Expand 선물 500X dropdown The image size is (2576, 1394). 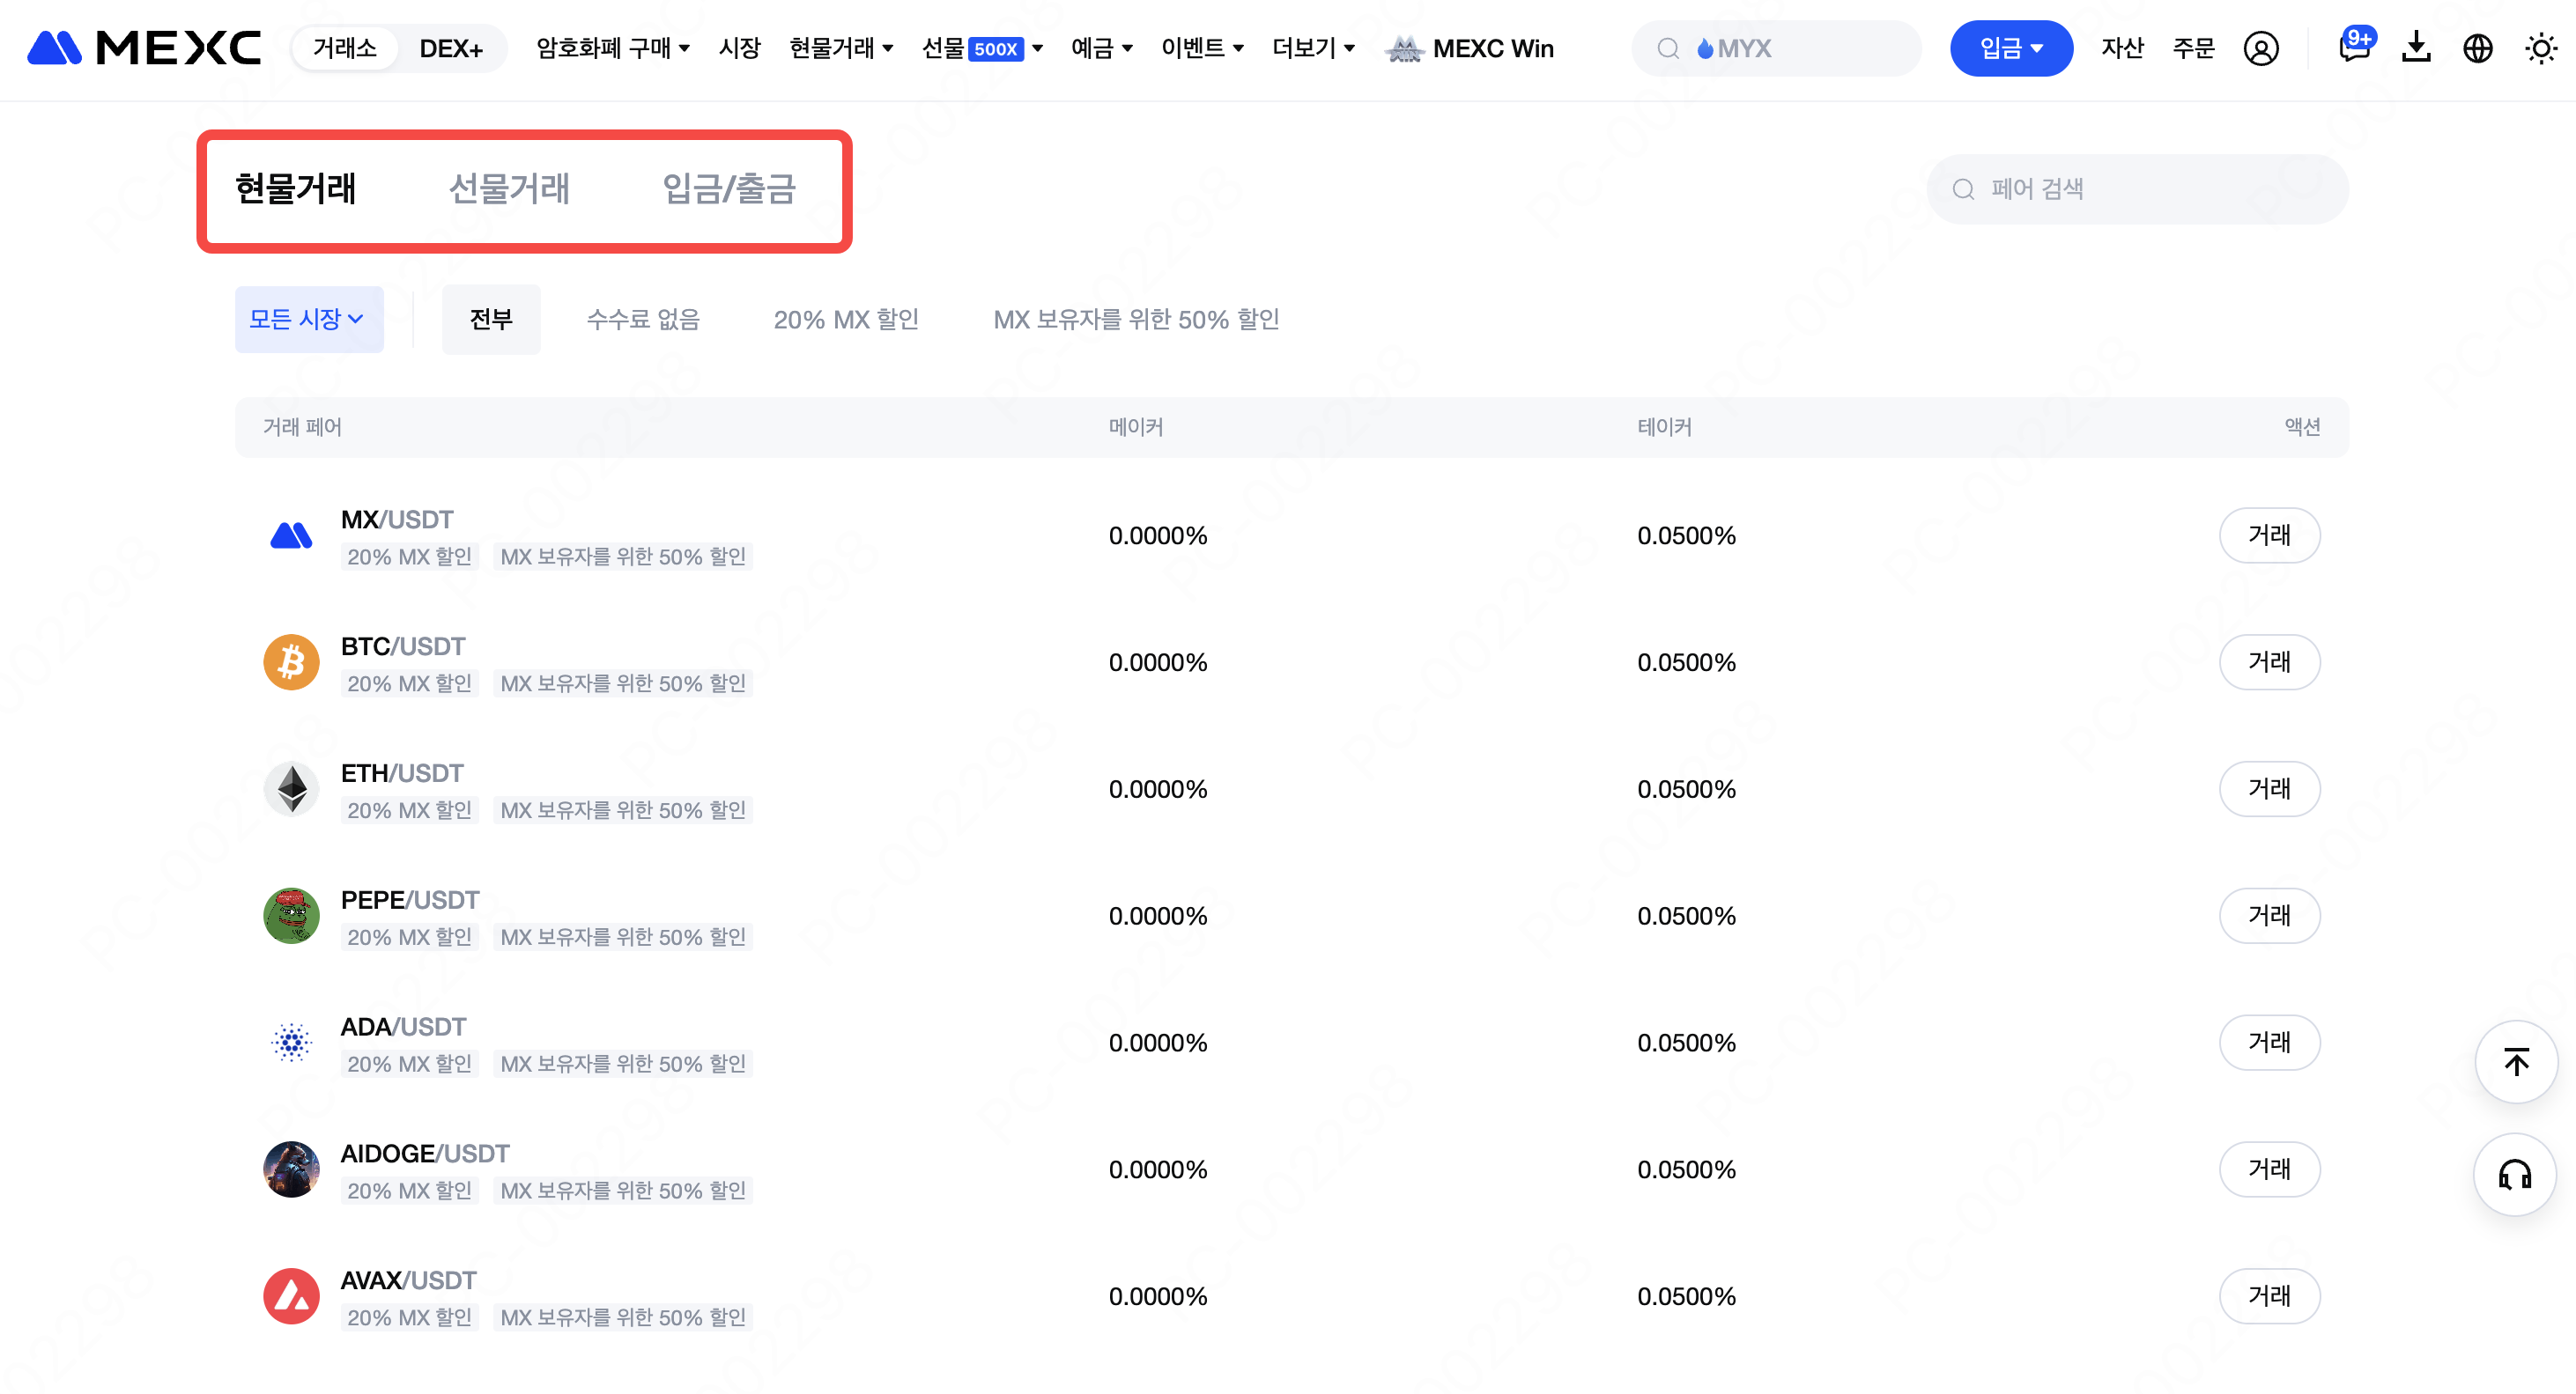[983, 48]
